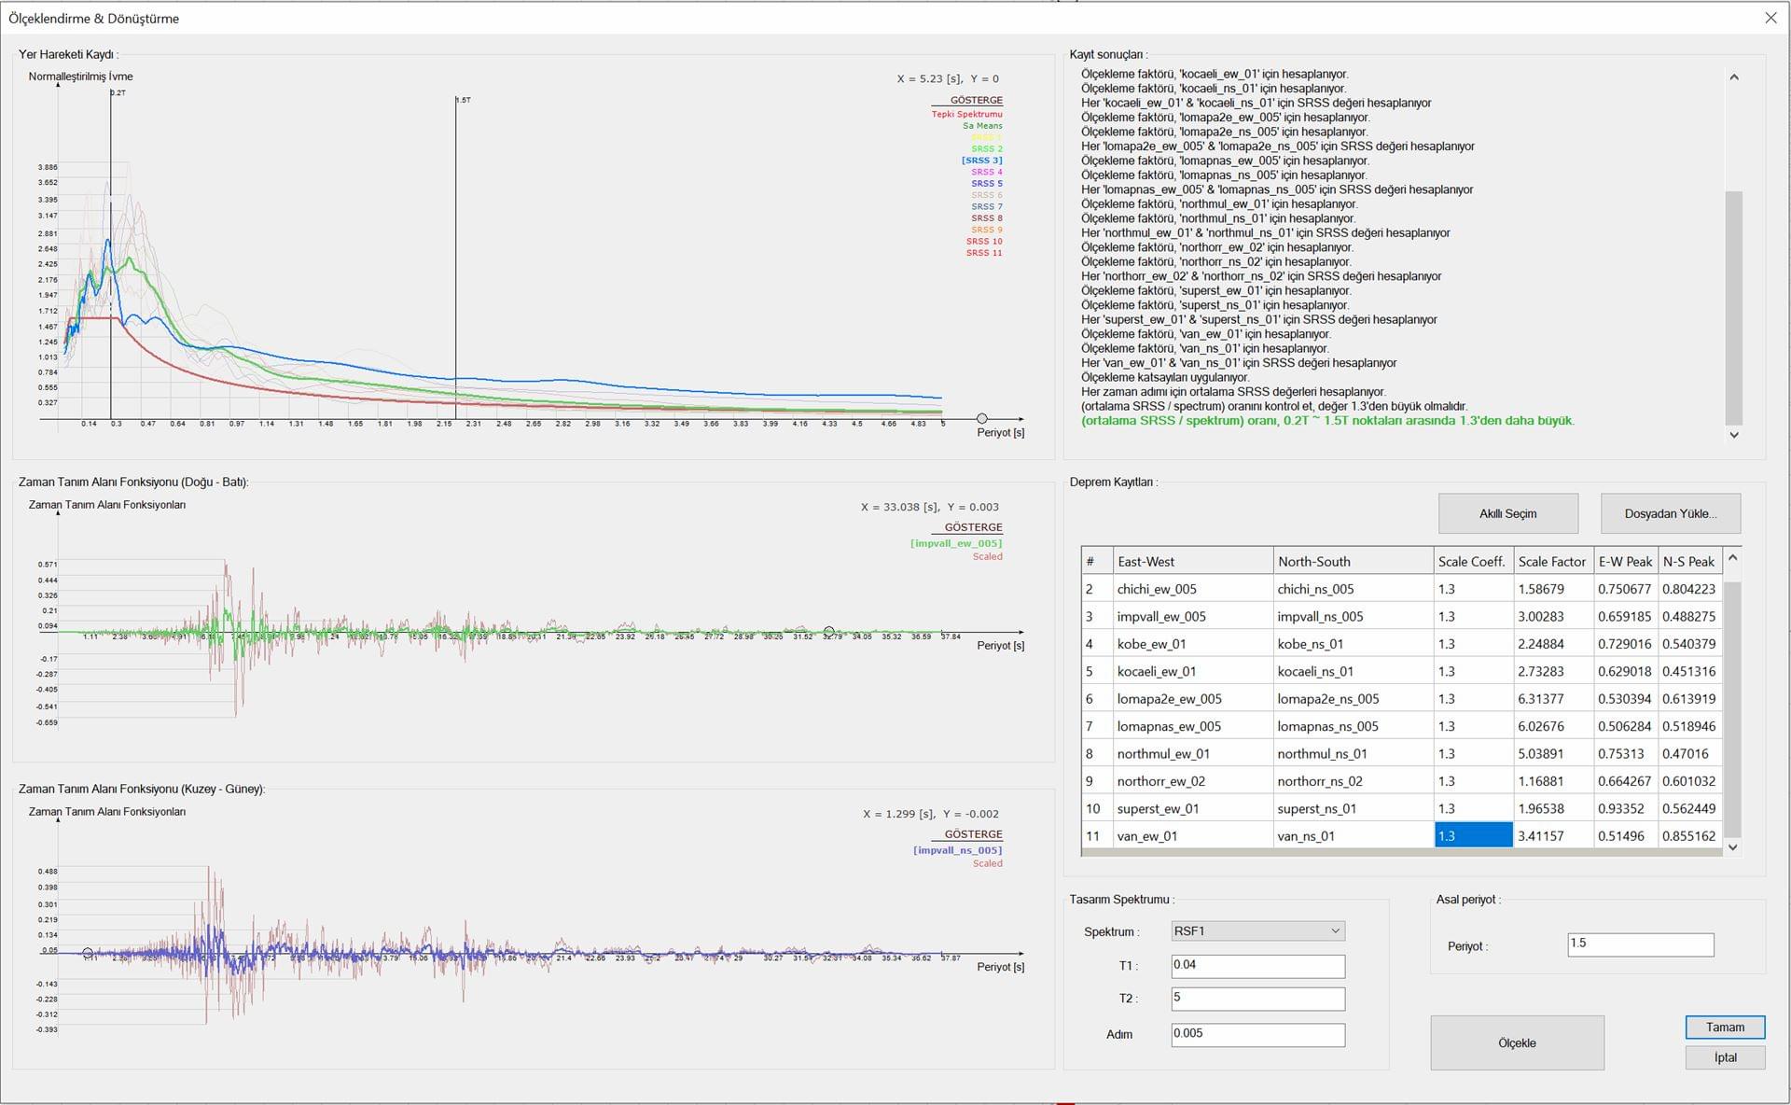Click scroll-down arrow in Kayıt sonuçları log
The width and height of the screenshot is (1791, 1105).
click(x=1733, y=435)
